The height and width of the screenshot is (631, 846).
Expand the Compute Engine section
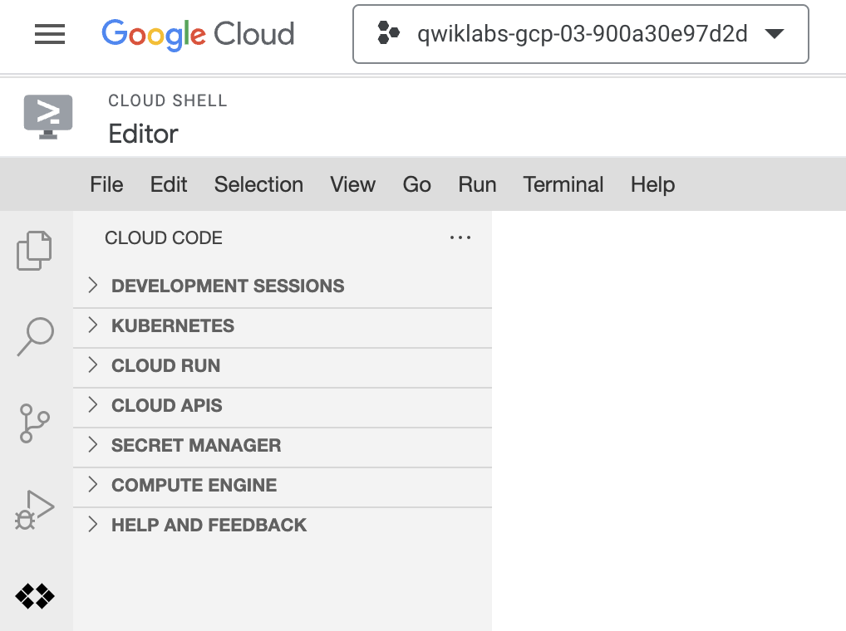tap(194, 485)
